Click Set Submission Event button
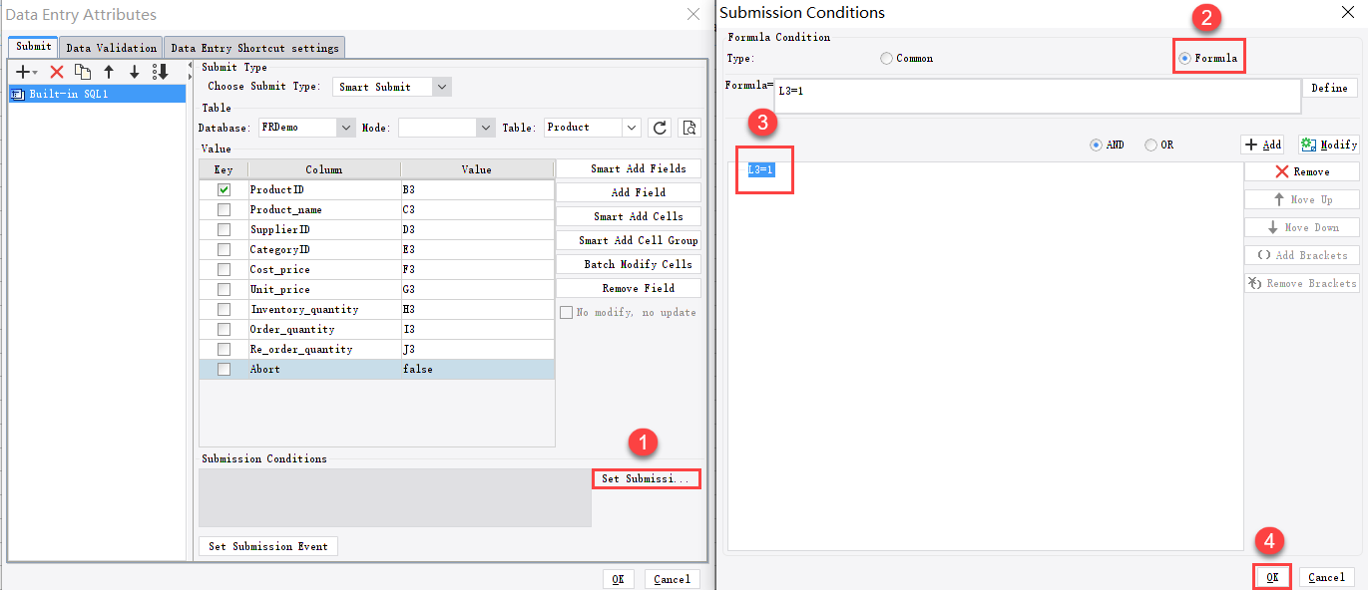This screenshot has width=1368, height=590. (267, 545)
